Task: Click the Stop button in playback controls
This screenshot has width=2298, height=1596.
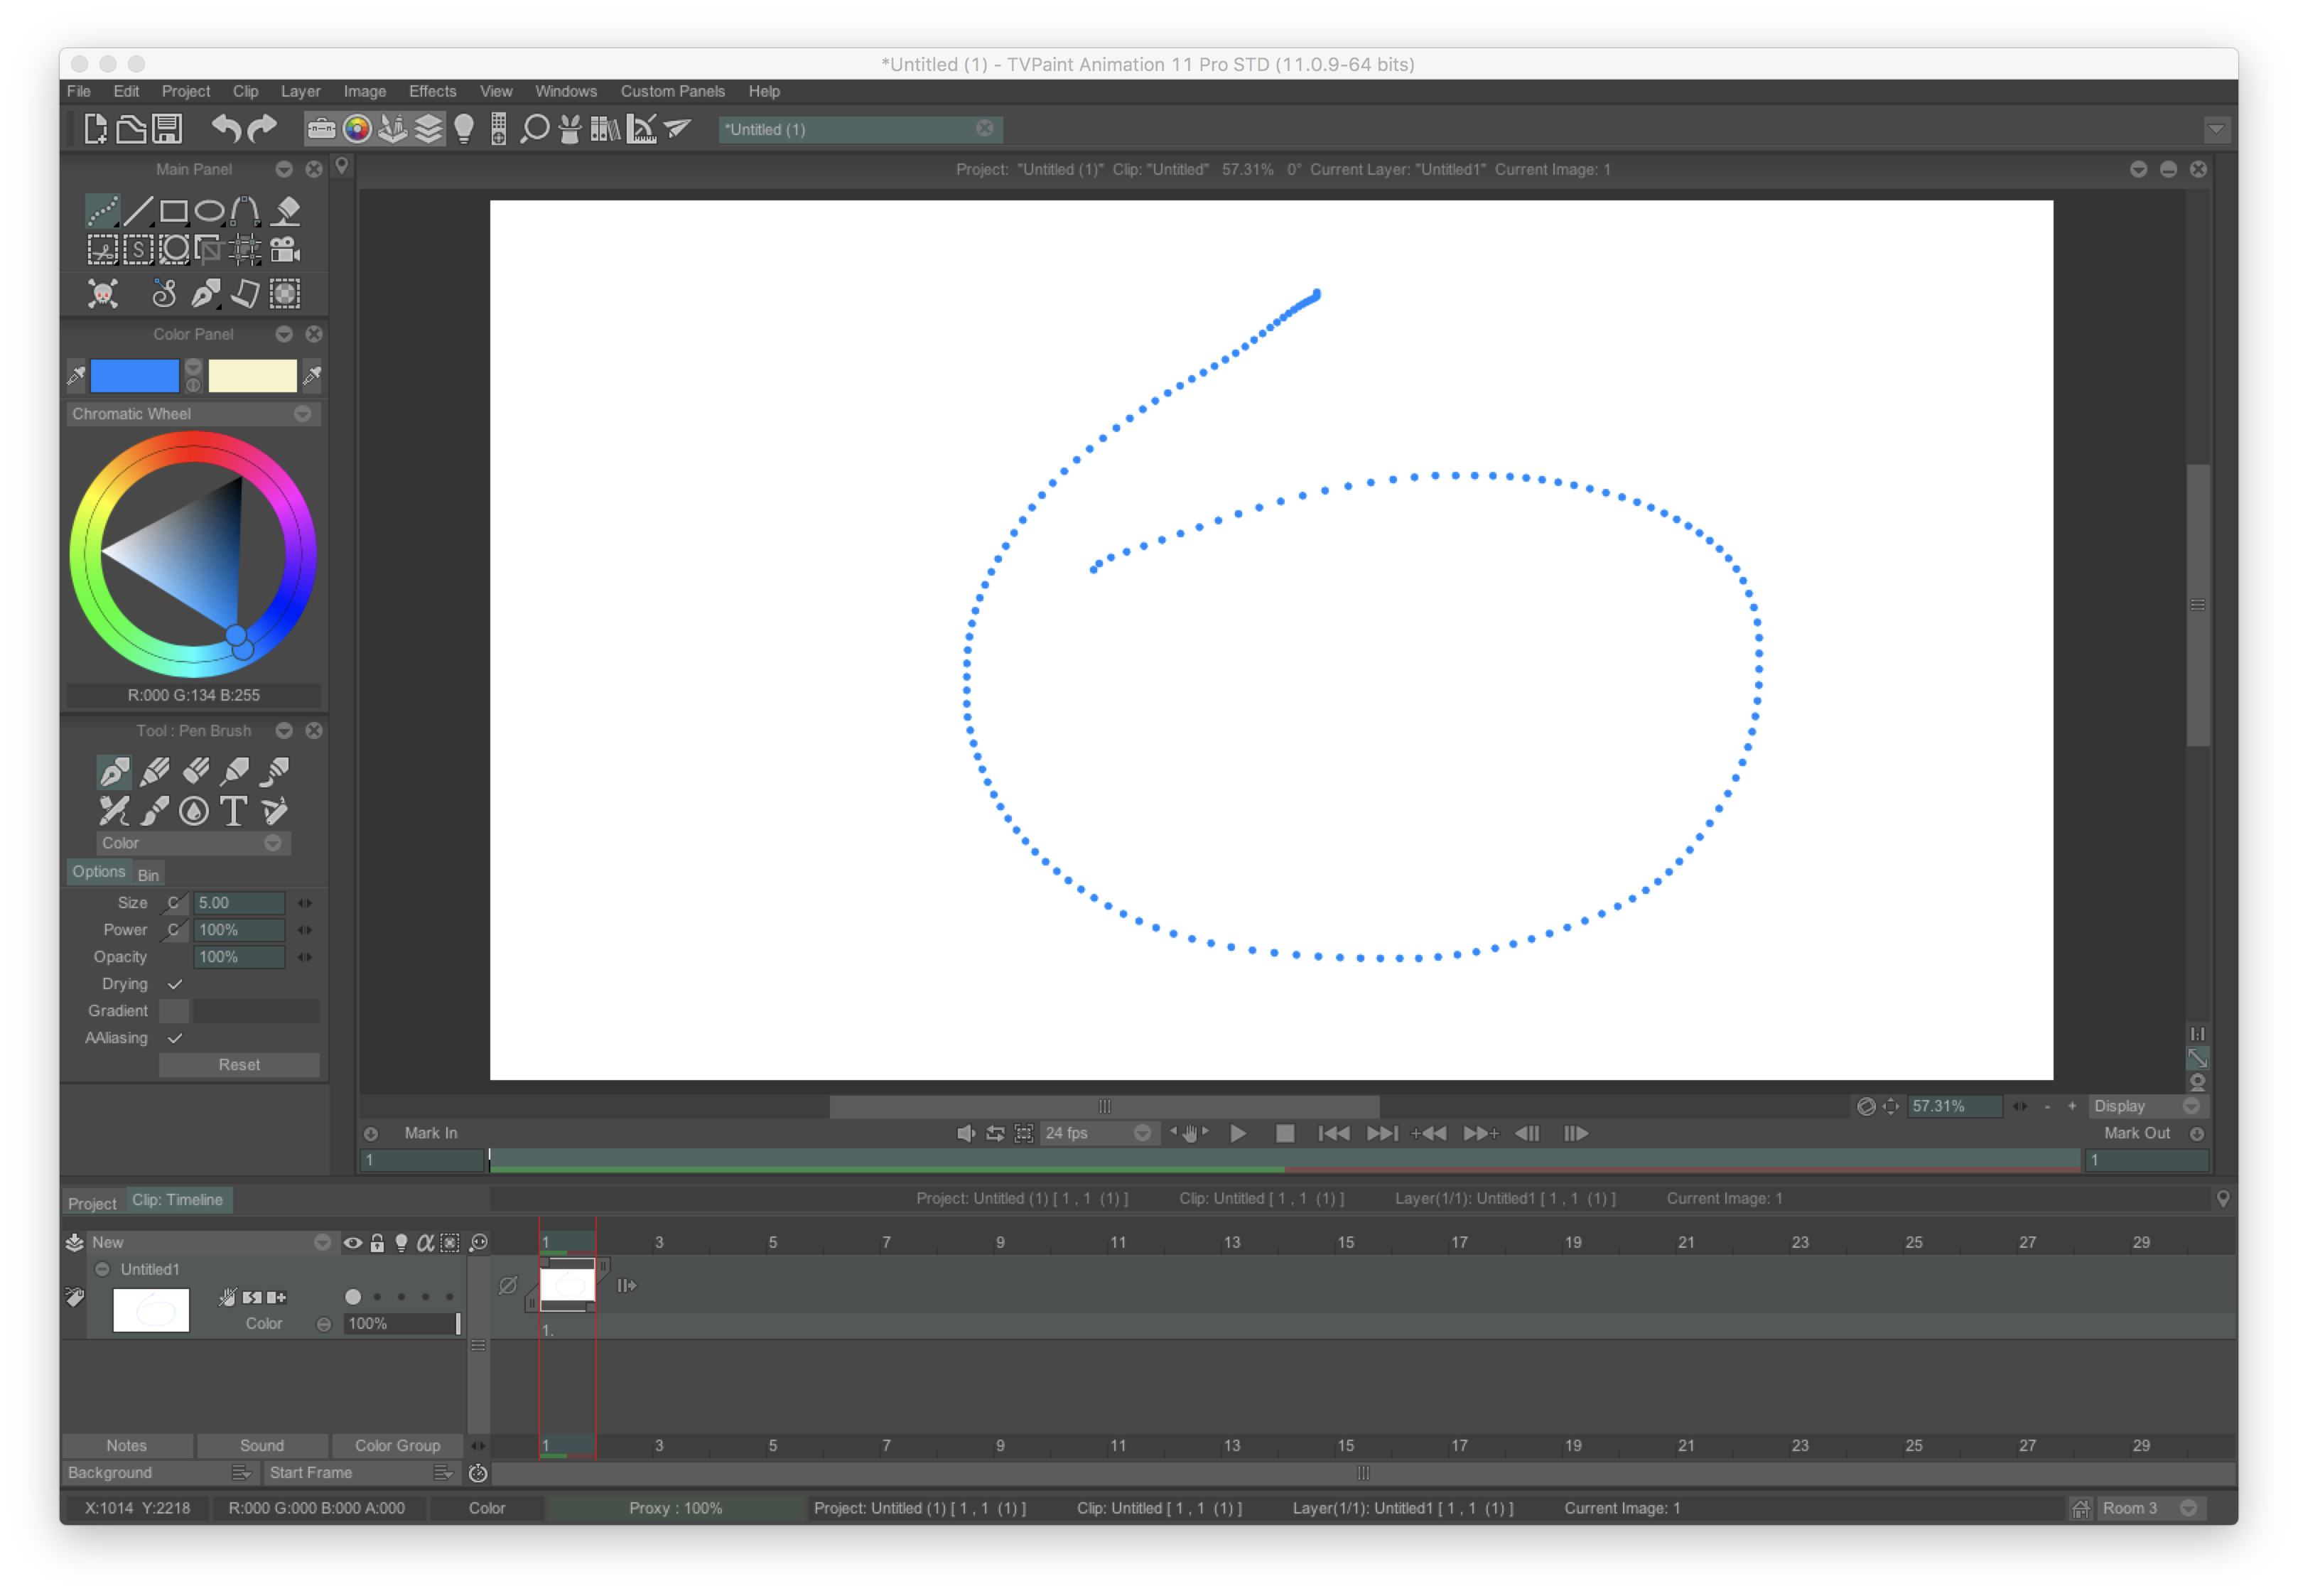Action: (1285, 1134)
